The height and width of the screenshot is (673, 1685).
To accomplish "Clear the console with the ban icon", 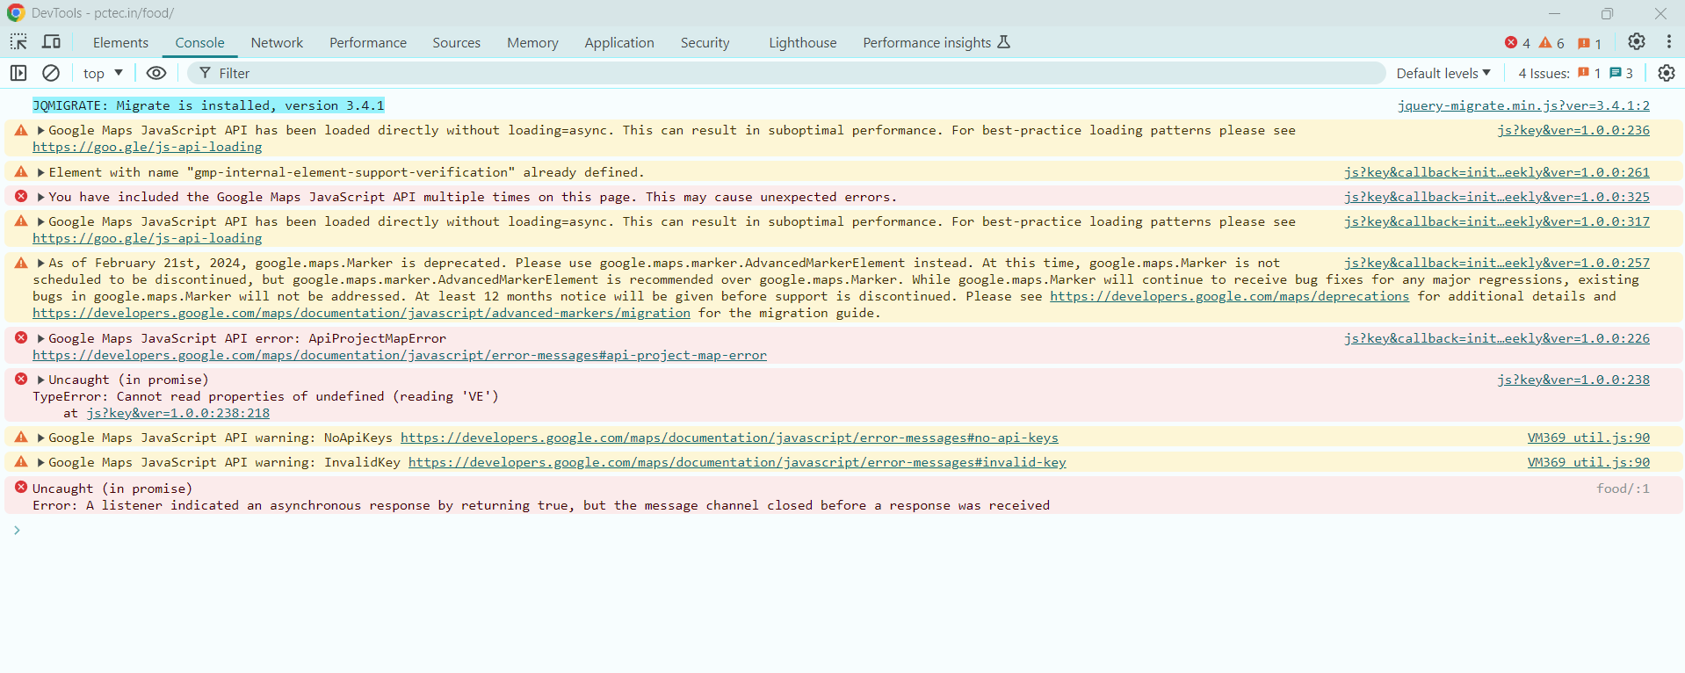I will (51, 73).
